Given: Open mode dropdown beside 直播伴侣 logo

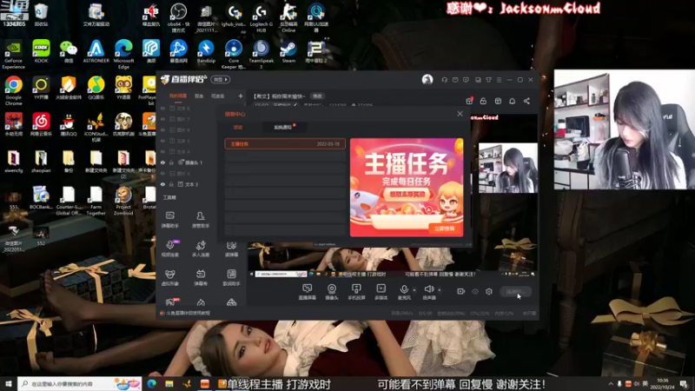Looking at the screenshot, I should pyautogui.click(x=221, y=80).
